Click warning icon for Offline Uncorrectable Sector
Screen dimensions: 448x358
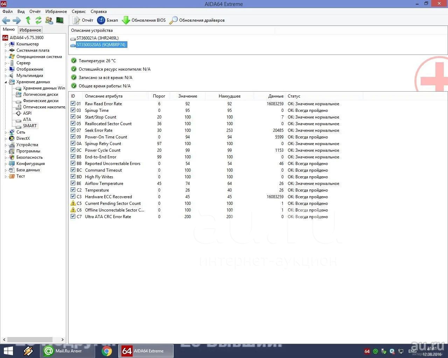[x=73, y=210]
